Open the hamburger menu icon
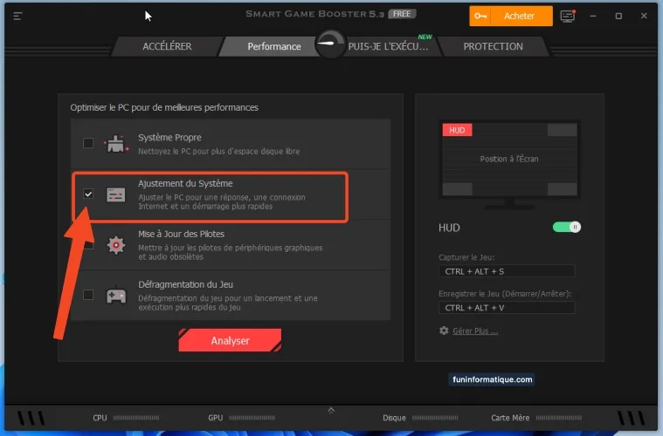Image resolution: width=663 pixels, height=436 pixels. tap(18, 17)
